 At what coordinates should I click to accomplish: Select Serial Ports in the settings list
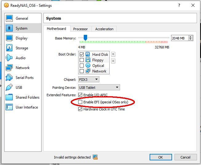pyautogui.click(x=23, y=77)
